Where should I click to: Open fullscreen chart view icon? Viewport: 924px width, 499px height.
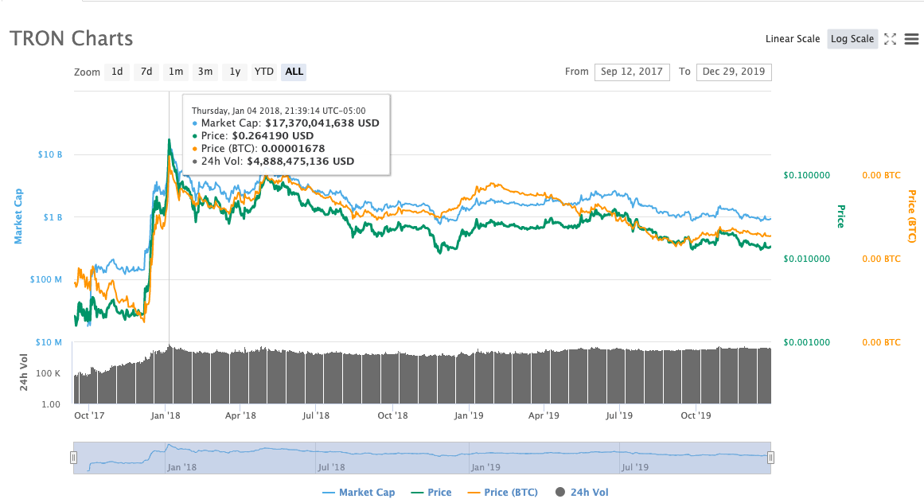(x=890, y=39)
